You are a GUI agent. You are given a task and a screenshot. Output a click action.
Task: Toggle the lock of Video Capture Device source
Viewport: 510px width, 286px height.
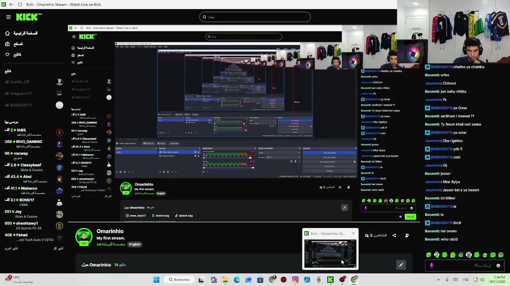[199, 152]
